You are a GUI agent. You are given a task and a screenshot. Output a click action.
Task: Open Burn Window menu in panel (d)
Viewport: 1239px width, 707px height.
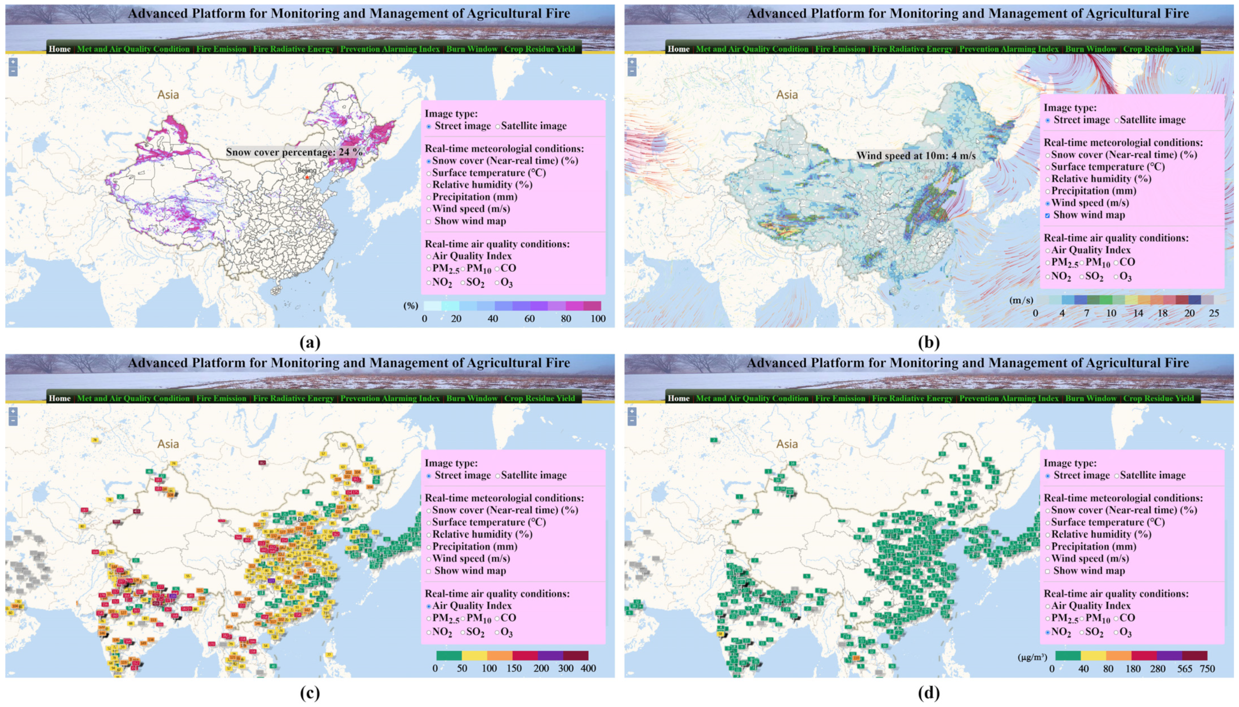click(x=1090, y=398)
